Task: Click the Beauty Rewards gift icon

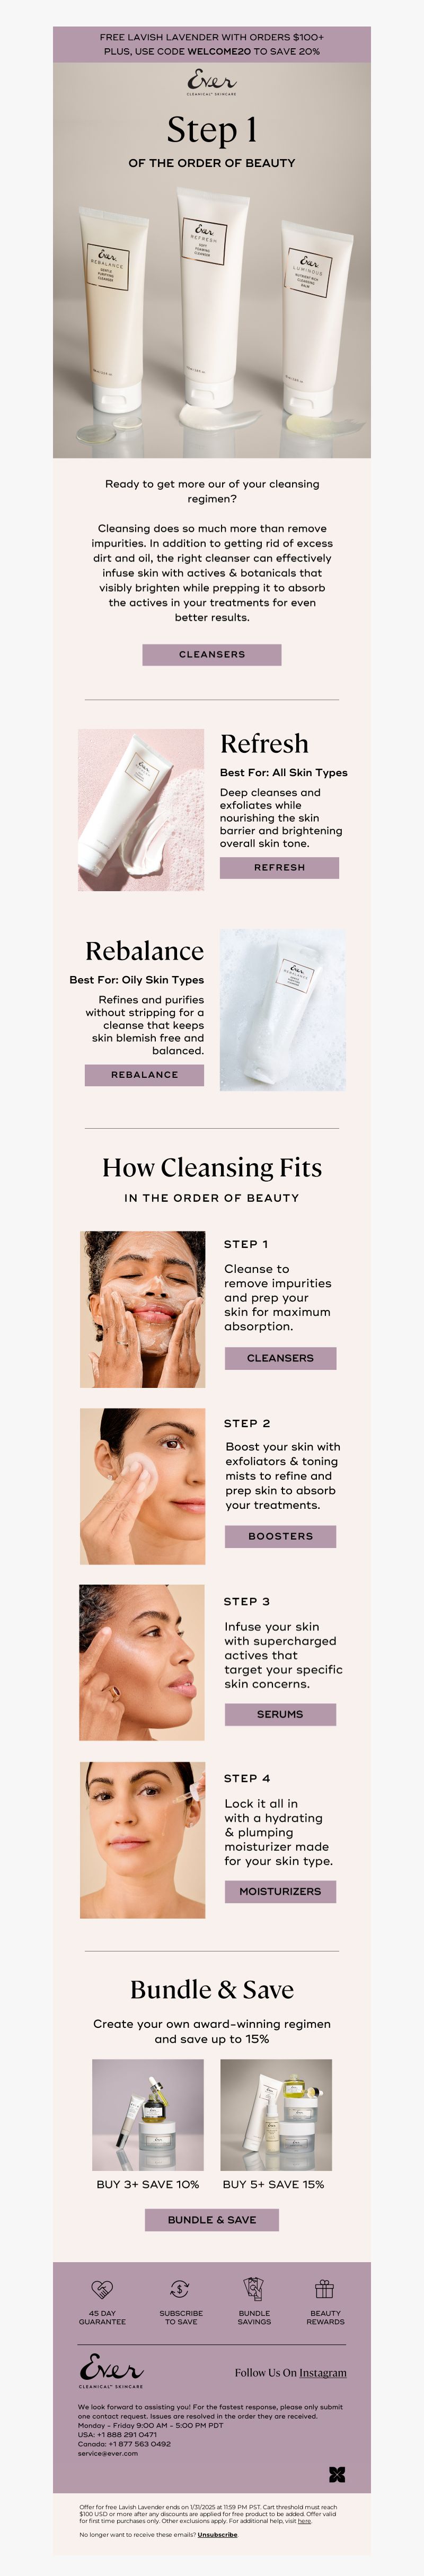Action: click(x=325, y=2289)
